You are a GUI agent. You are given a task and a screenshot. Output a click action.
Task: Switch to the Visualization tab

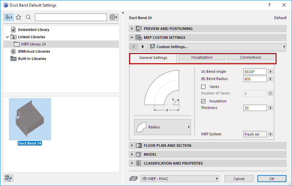point(202,57)
